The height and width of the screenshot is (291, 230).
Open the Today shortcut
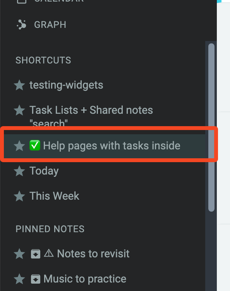click(x=44, y=171)
